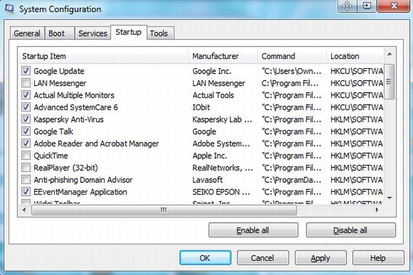
Task: Click the Adobe System... manufacturer cell
Action: (221, 144)
